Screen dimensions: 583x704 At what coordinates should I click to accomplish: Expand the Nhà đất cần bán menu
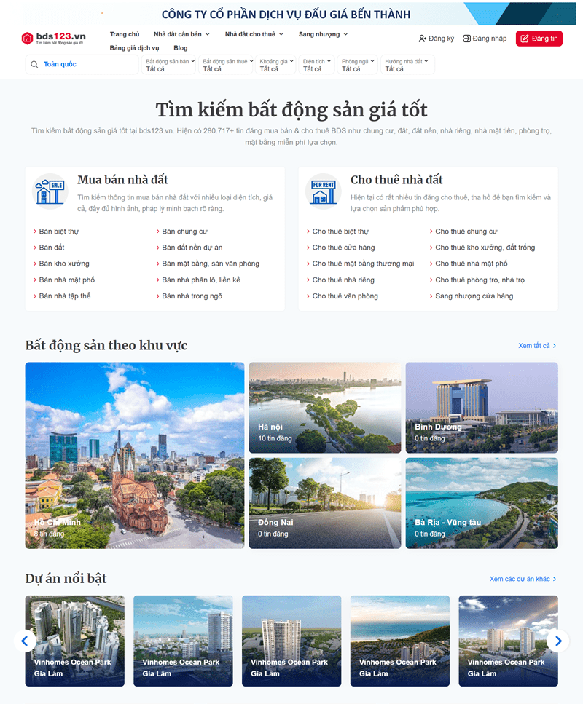coord(181,34)
